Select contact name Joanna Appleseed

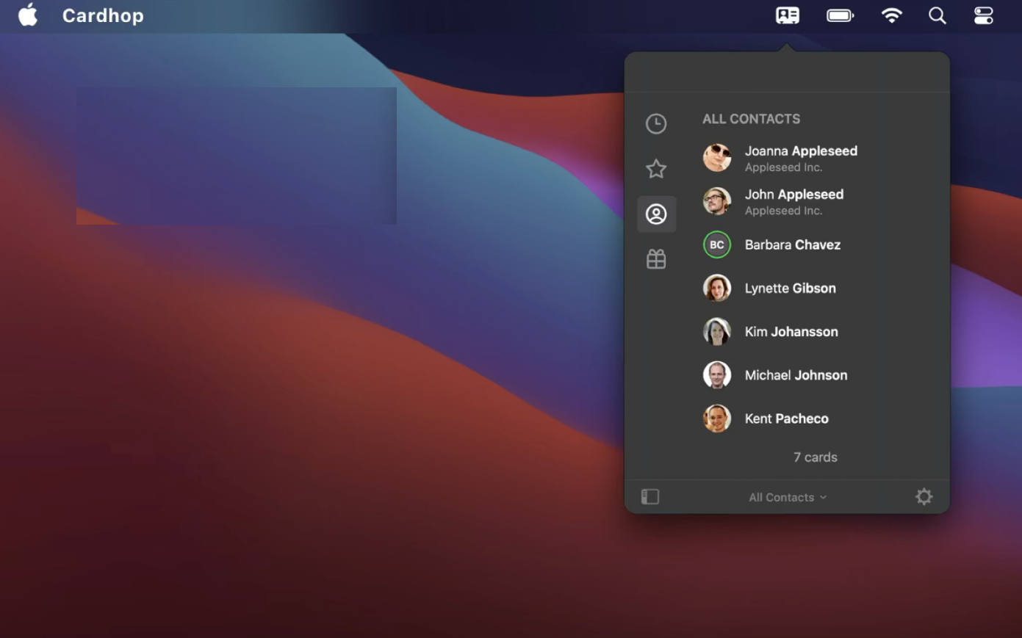point(801,151)
